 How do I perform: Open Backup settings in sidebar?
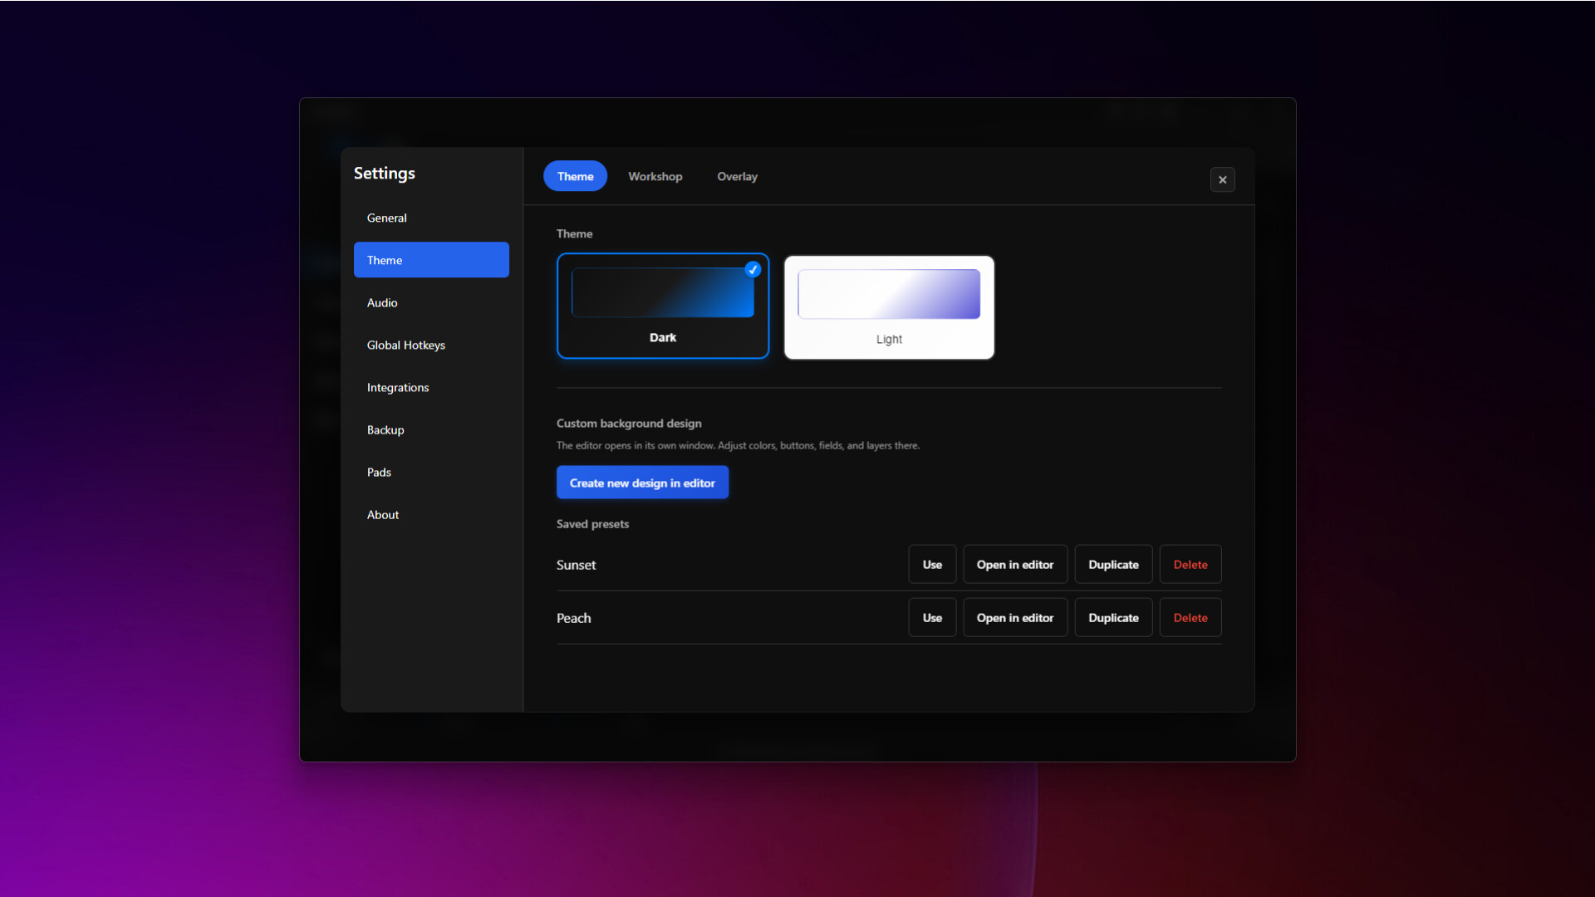(x=431, y=429)
